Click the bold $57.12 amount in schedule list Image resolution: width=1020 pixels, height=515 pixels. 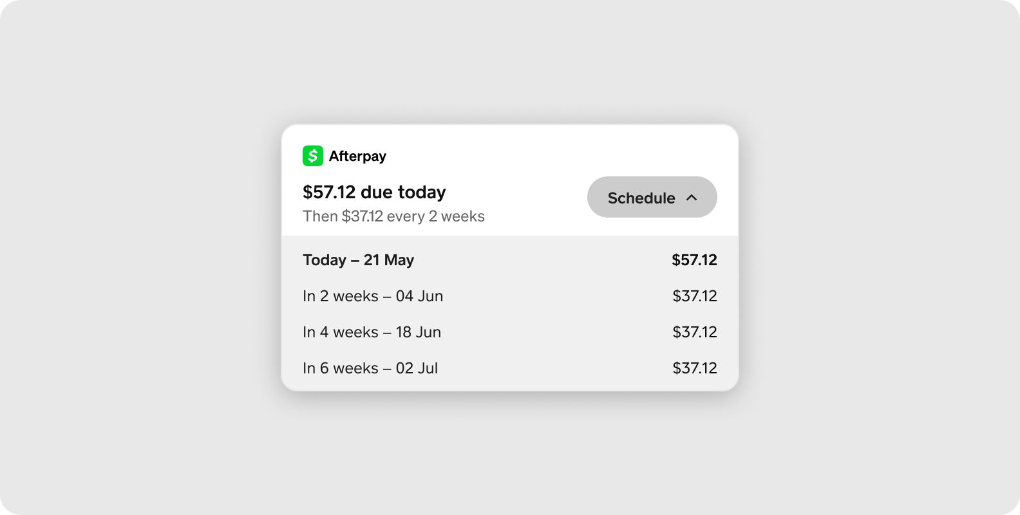[694, 260]
